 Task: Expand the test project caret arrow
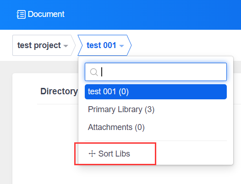tap(66, 46)
